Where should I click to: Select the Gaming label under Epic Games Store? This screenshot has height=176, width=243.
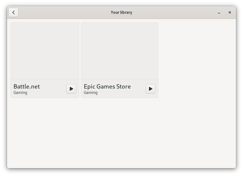point(91,93)
